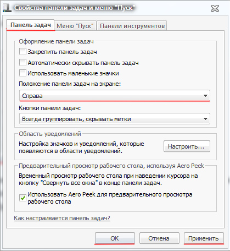
Task: Click the arrow beside the Справа value
Action: click(x=205, y=96)
